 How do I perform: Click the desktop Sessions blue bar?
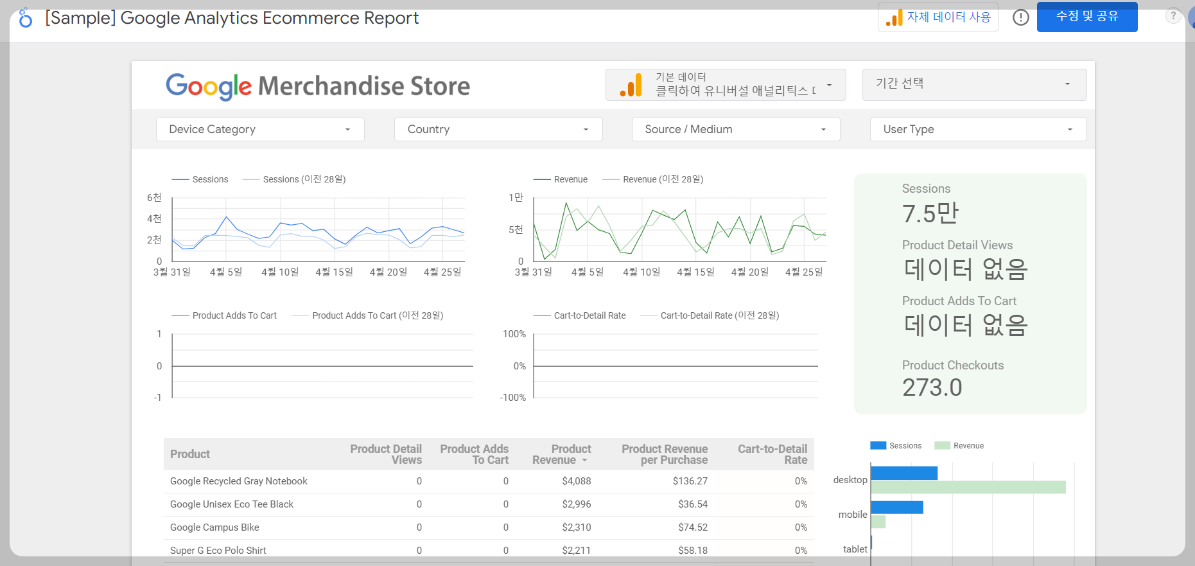[904, 473]
